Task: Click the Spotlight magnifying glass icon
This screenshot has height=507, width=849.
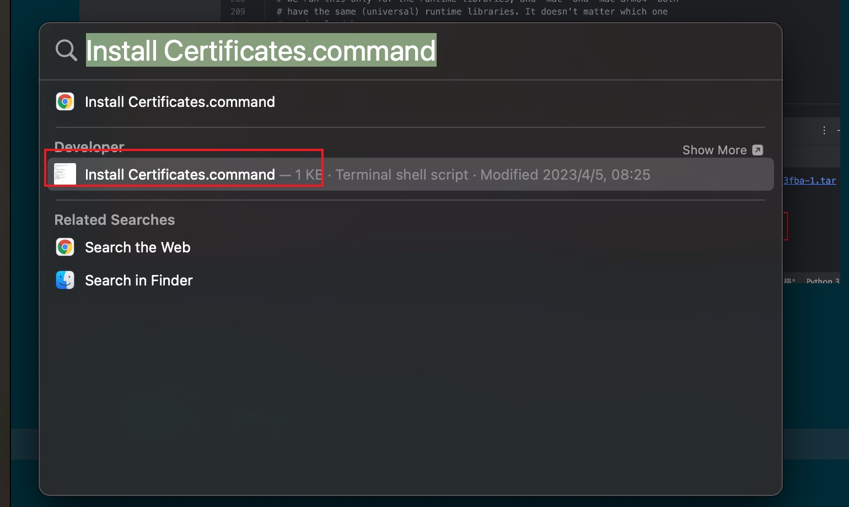Action: [66, 50]
